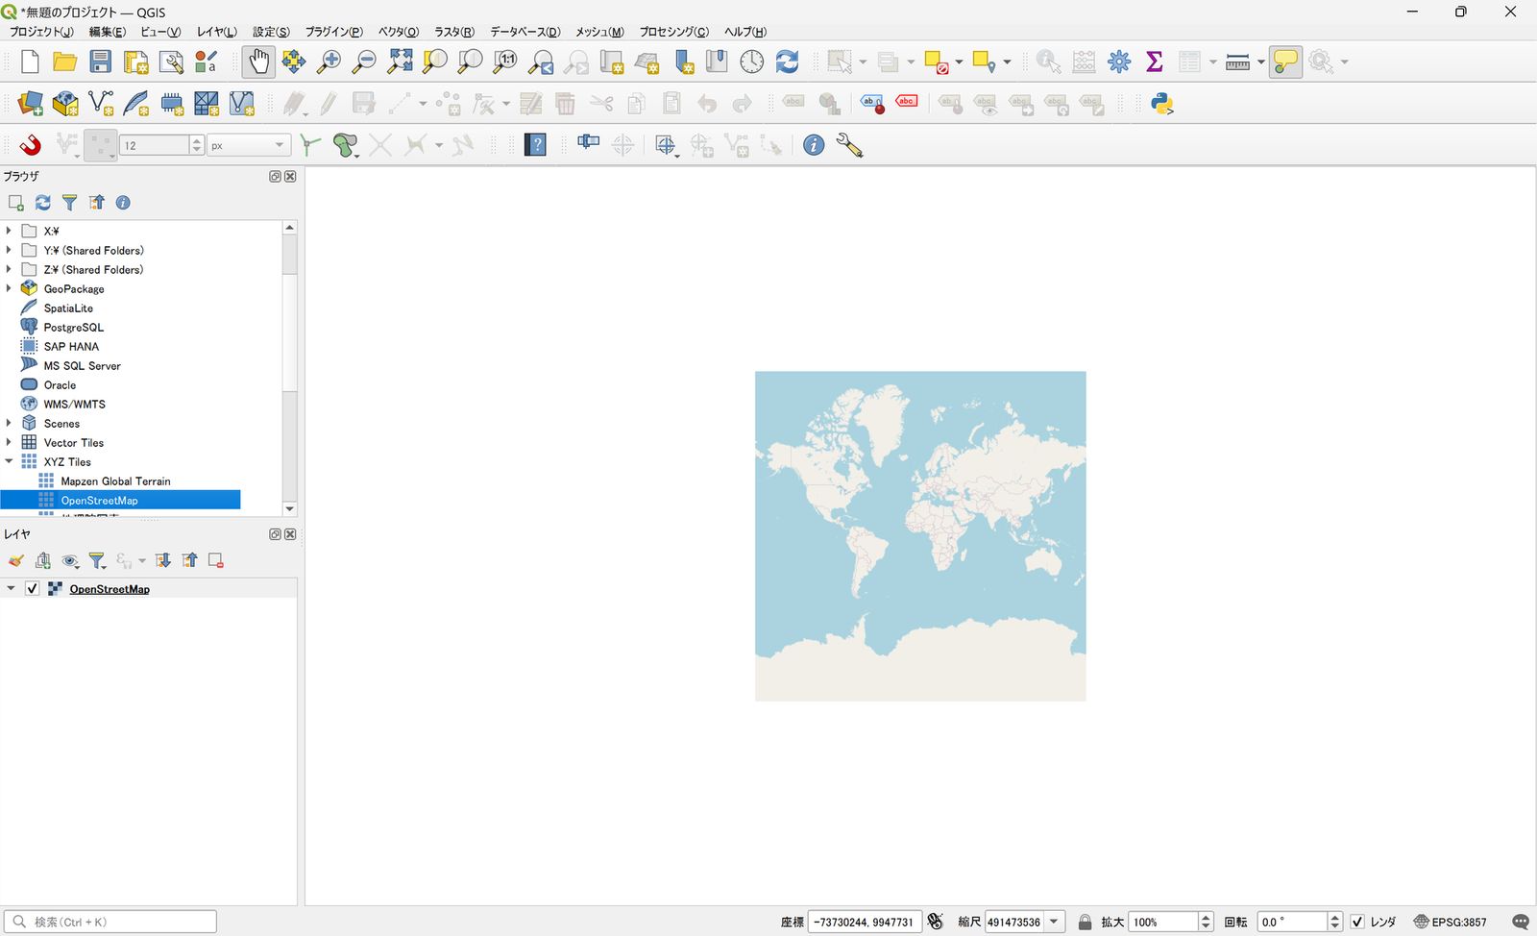This screenshot has height=936, width=1537.
Task: Click the Zoom Out magnifier tool
Action: click(364, 62)
